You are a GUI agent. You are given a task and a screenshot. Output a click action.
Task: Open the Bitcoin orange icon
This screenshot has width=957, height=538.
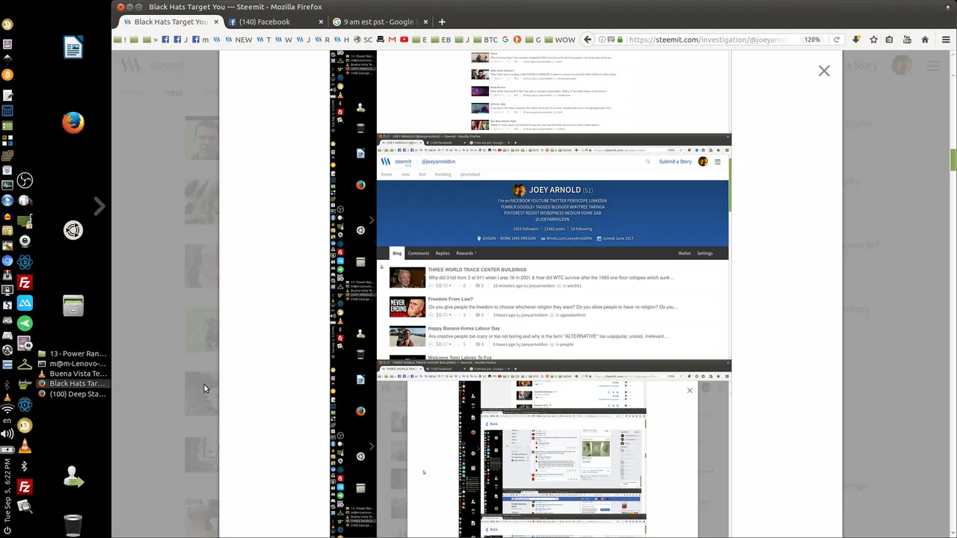click(7, 75)
